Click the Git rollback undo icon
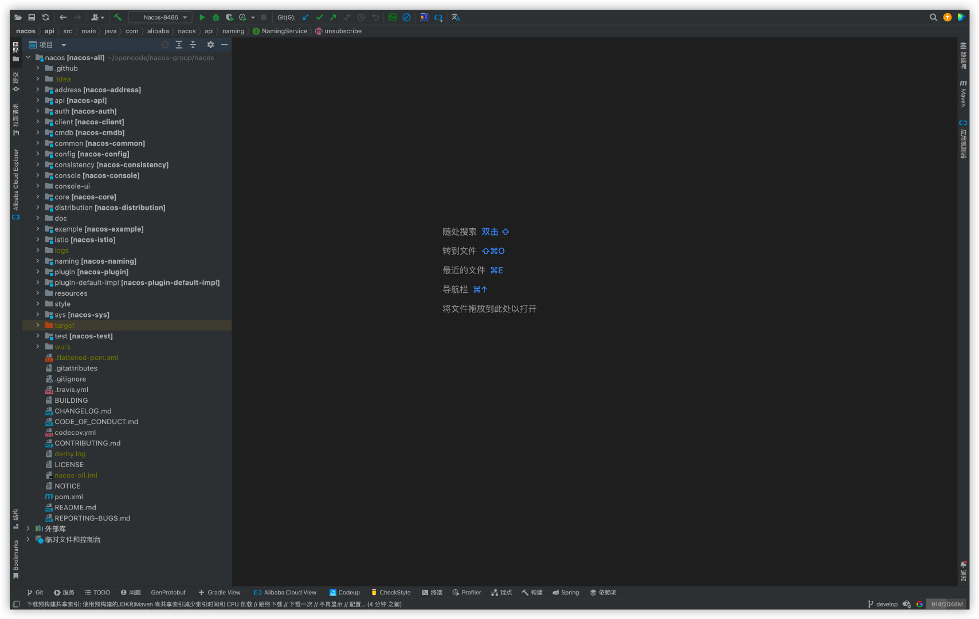979x619 pixels. click(x=375, y=17)
